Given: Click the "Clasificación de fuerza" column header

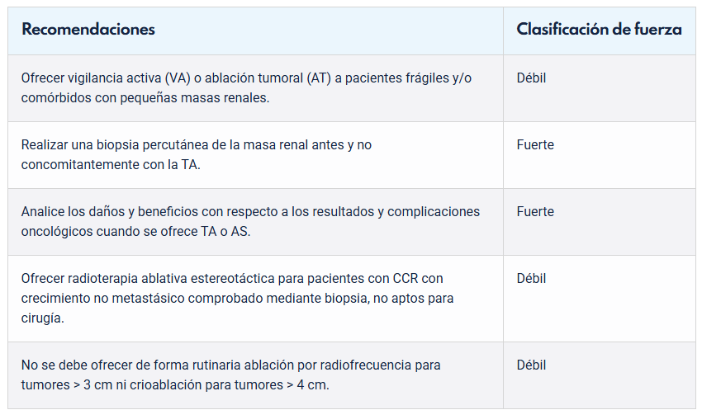Looking at the screenshot, I should [x=599, y=30].
